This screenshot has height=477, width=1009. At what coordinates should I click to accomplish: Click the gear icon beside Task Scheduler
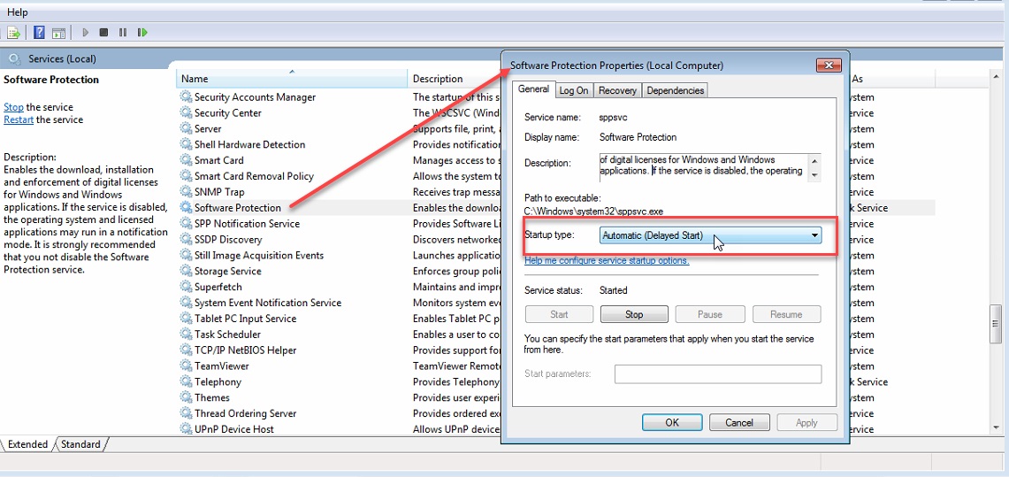tap(186, 335)
